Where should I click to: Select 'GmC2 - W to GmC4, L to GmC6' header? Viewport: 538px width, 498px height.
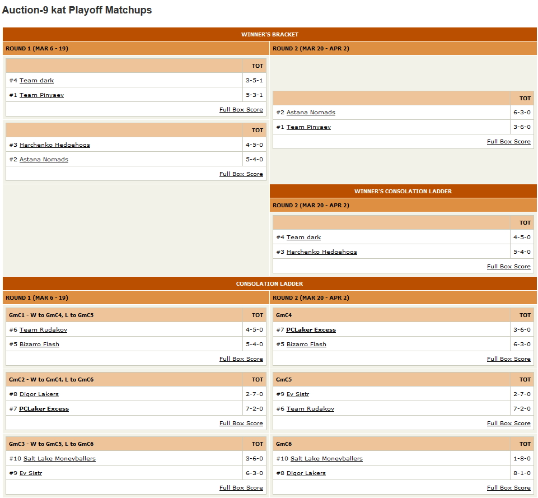tap(51, 380)
